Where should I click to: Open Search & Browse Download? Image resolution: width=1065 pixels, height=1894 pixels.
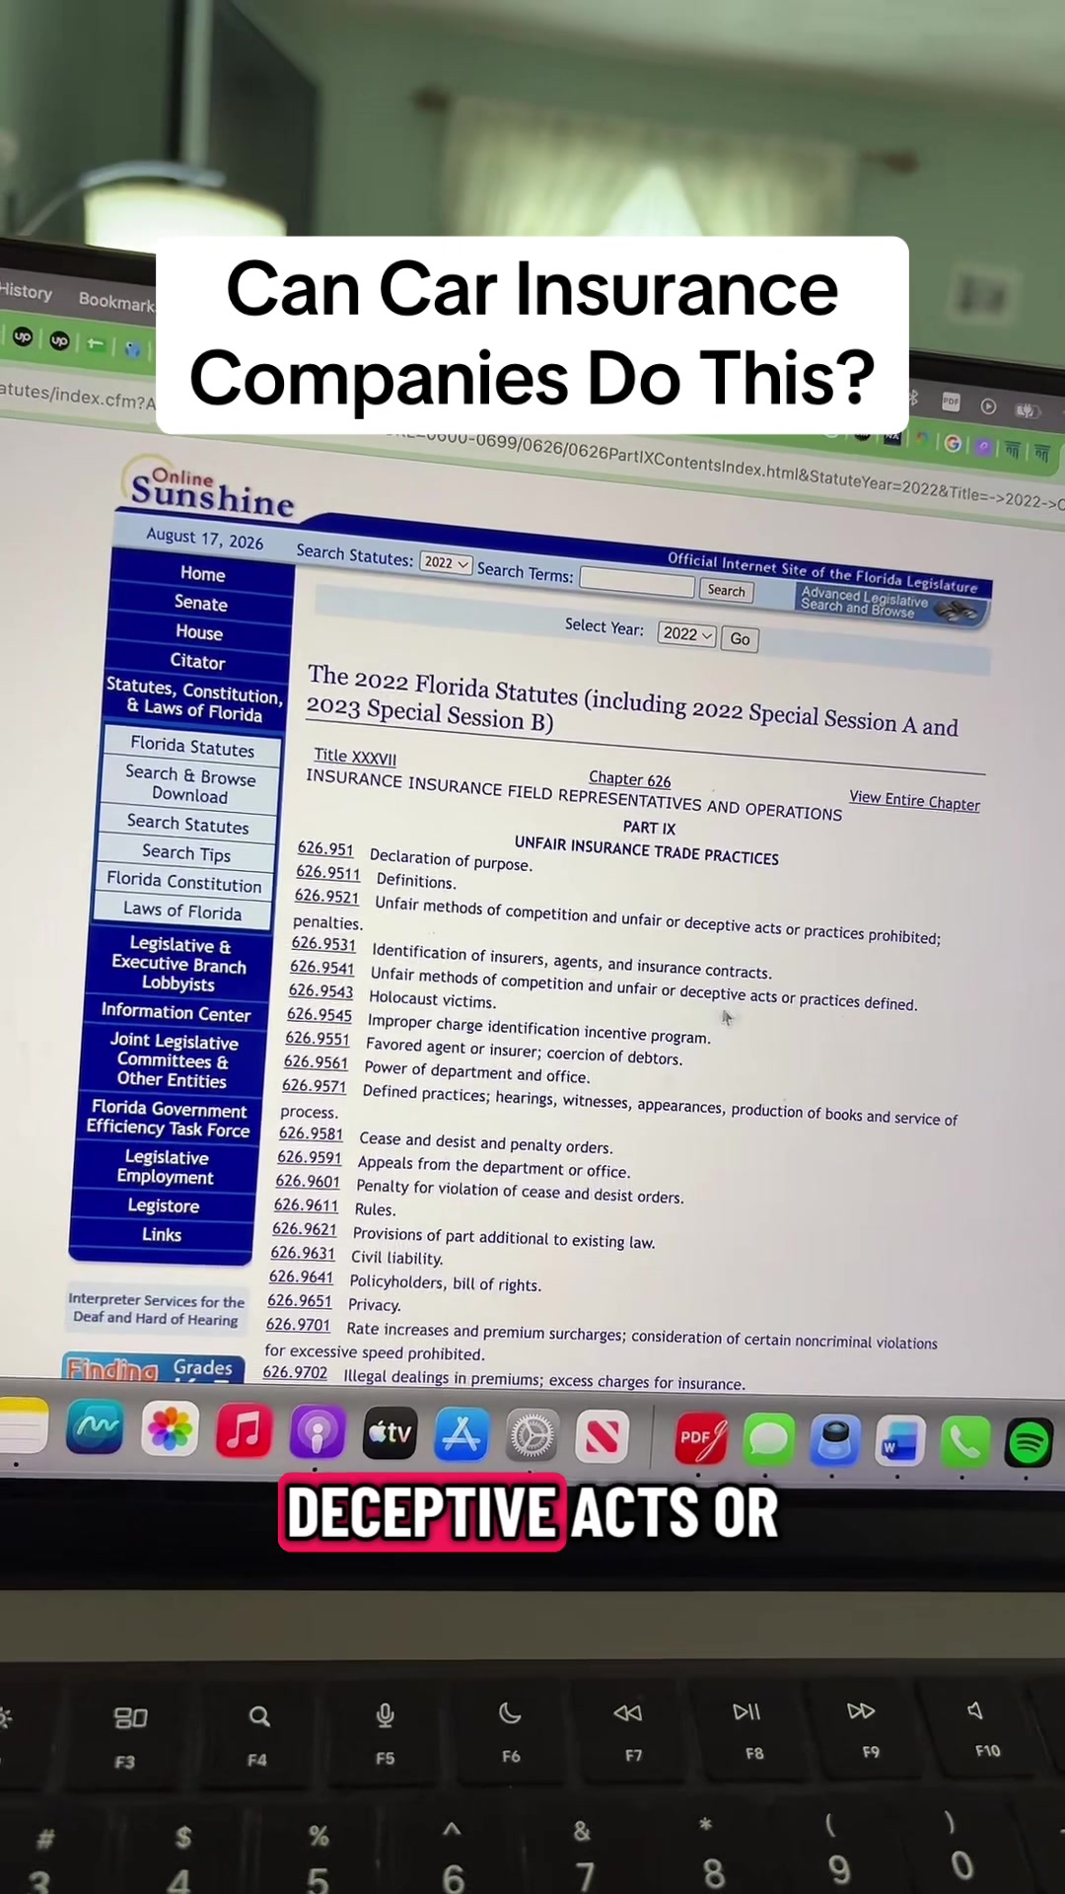(190, 785)
